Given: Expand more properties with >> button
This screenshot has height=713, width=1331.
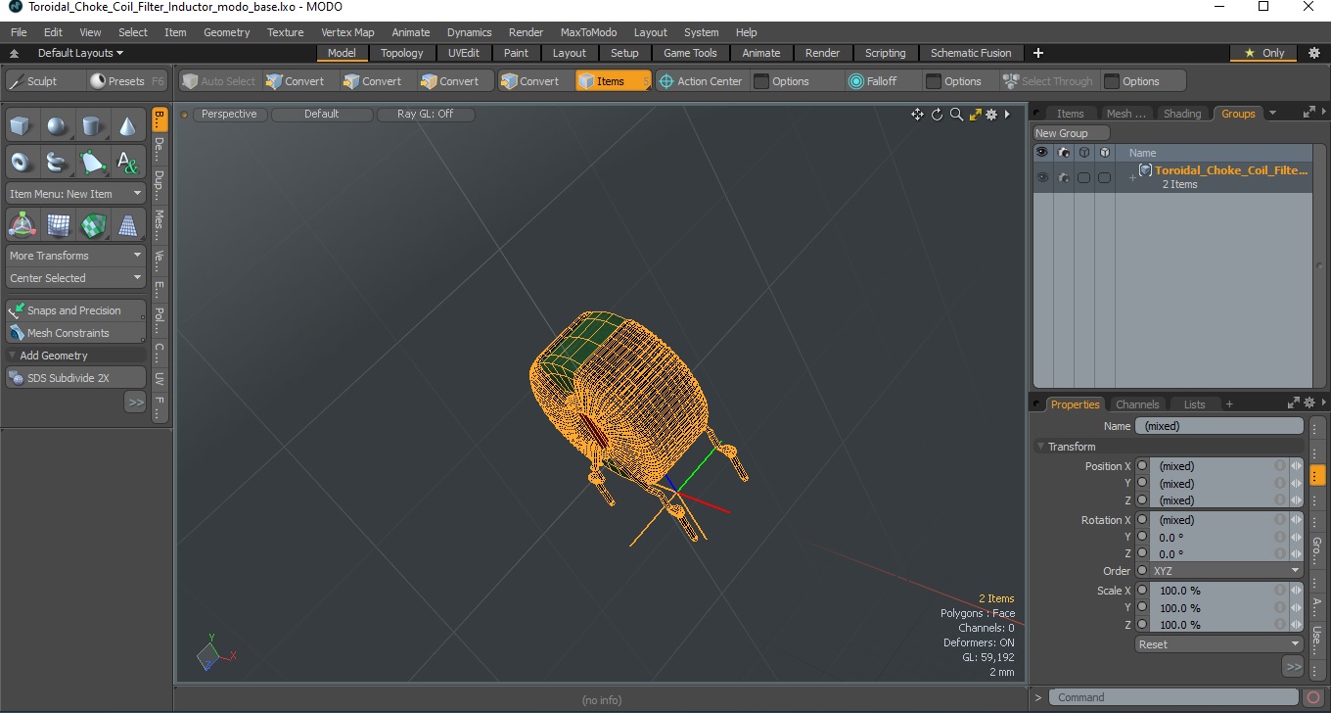Looking at the screenshot, I should [x=1293, y=667].
